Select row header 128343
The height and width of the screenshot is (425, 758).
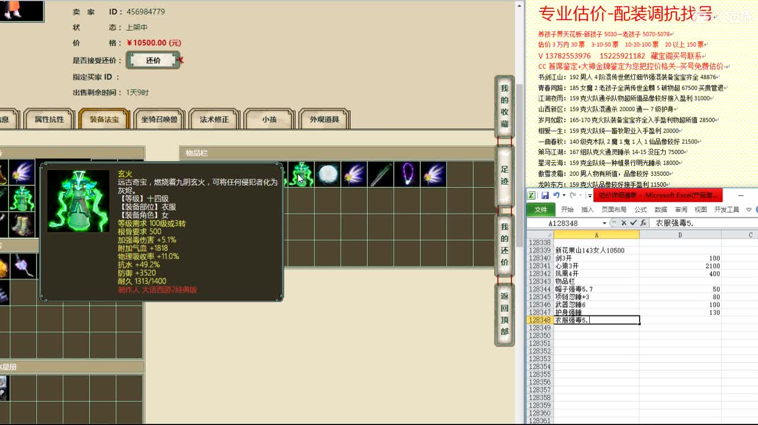click(x=539, y=281)
